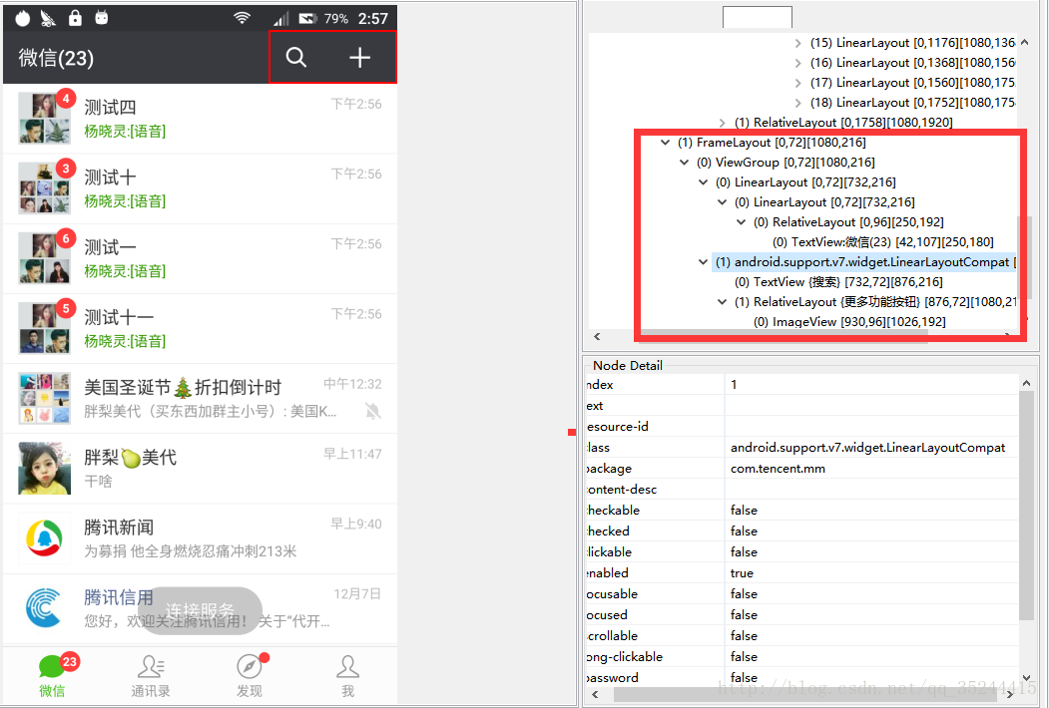Click tree panel horizontal scroll-left arrow
The width and height of the screenshot is (1049, 708).
point(598,336)
